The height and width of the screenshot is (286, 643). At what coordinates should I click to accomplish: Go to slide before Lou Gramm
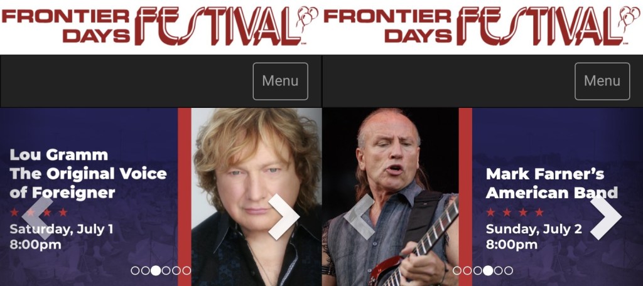pyautogui.click(x=37, y=217)
